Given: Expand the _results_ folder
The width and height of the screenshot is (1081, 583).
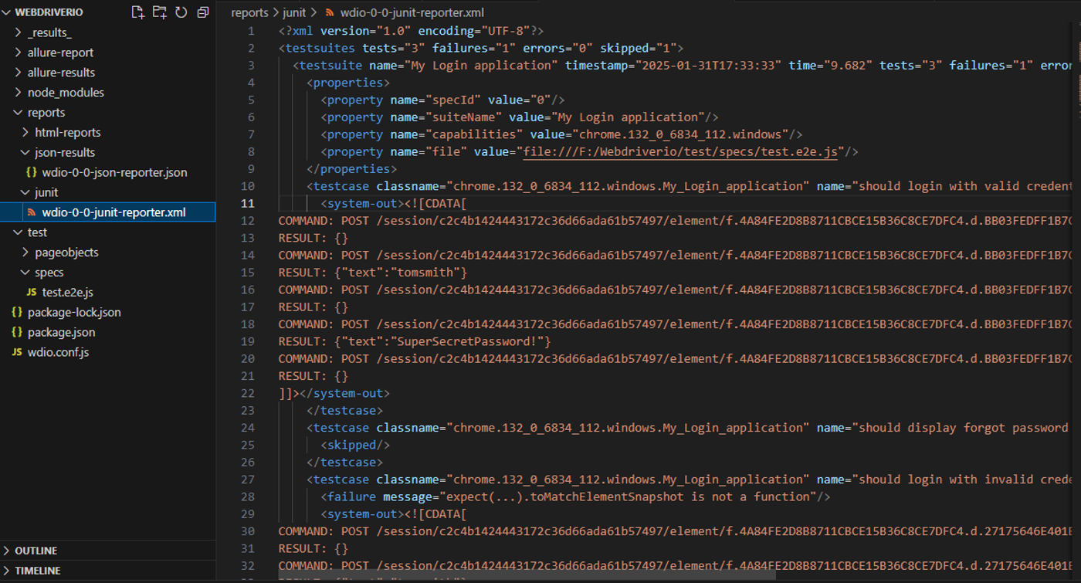Looking at the screenshot, I should click(19, 32).
